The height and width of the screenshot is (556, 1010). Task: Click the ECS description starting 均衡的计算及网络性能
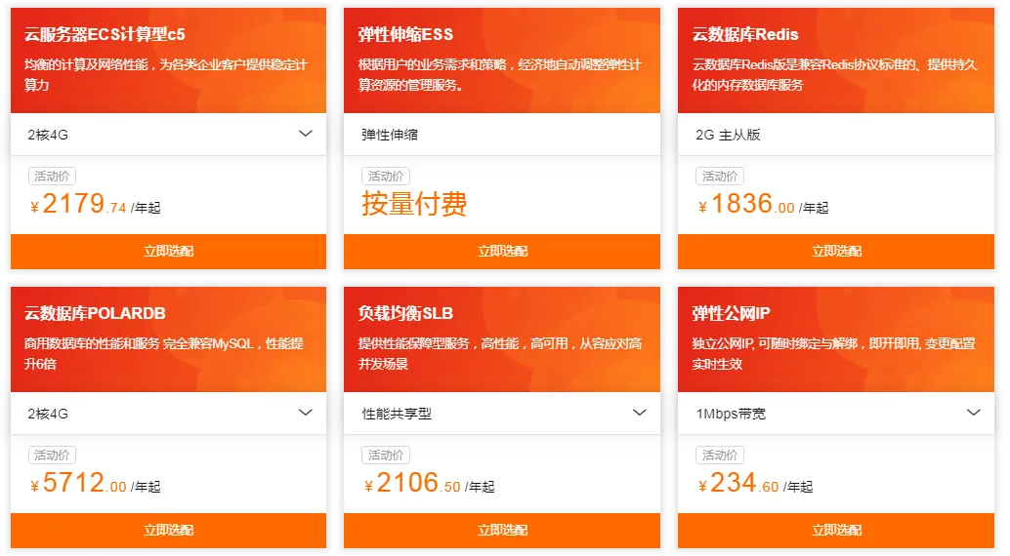click(x=166, y=75)
